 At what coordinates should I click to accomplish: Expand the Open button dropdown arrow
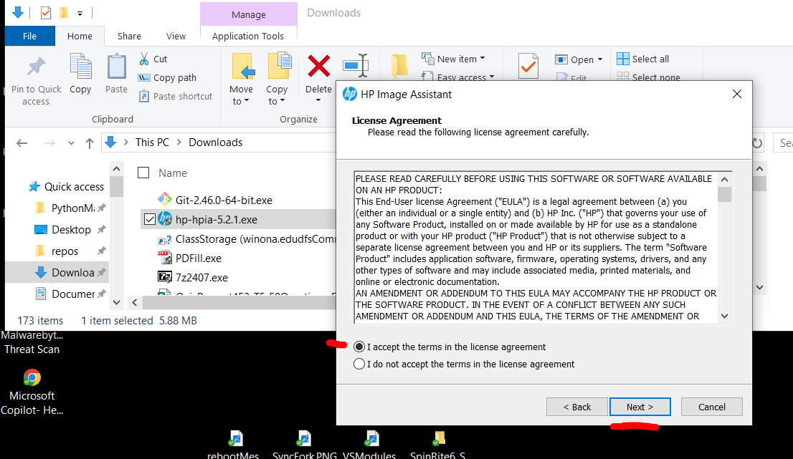tap(600, 59)
